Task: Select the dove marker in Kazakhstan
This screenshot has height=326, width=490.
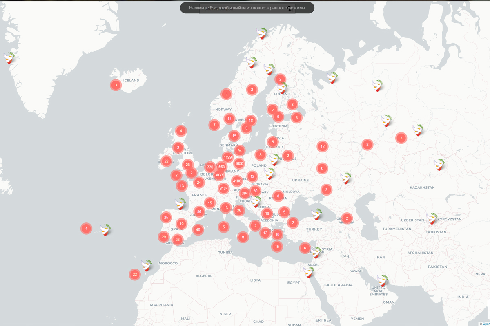Action: pos(439,165)
